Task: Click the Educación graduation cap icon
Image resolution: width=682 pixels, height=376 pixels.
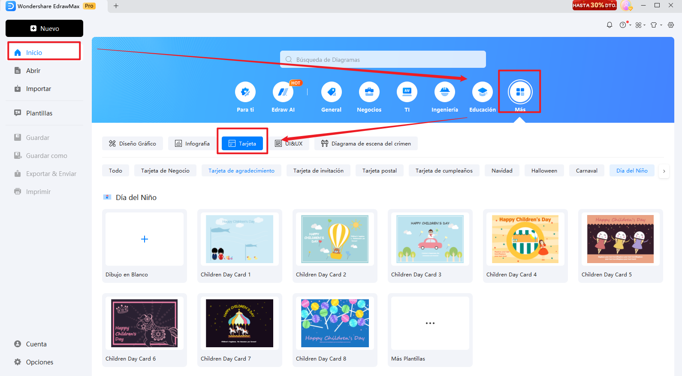Action: 482,92
